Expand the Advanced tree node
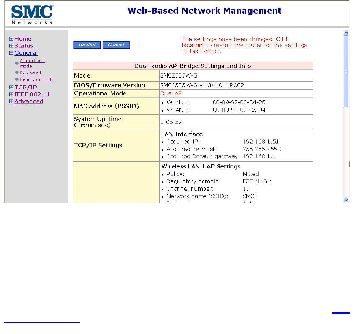354x334 pixels. click(x=11, y=101)
